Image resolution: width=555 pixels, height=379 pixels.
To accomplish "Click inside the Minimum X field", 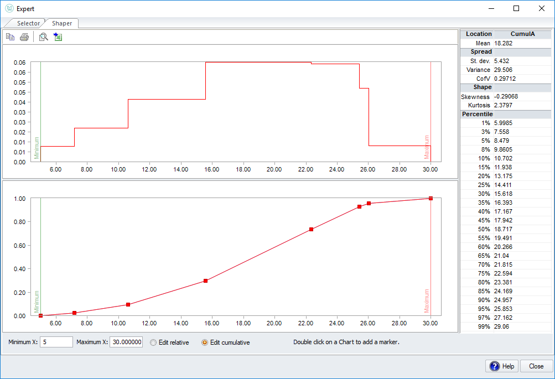I will coord(56,342).
